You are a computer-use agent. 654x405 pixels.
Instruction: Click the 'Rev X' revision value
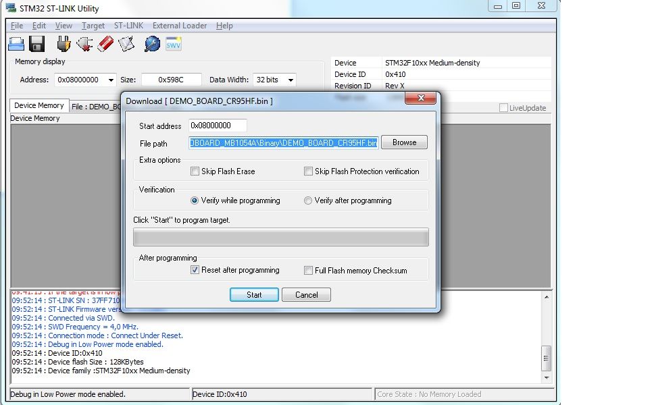pos(395,86)
